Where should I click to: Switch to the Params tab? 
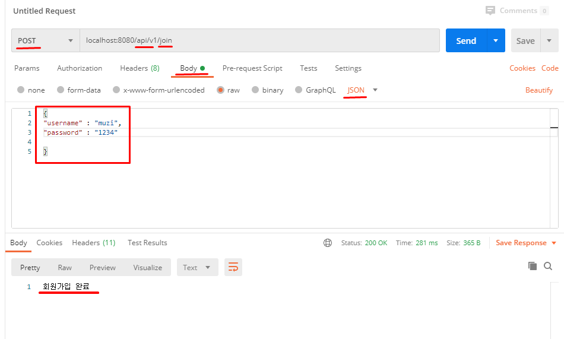tap(27, 68)
